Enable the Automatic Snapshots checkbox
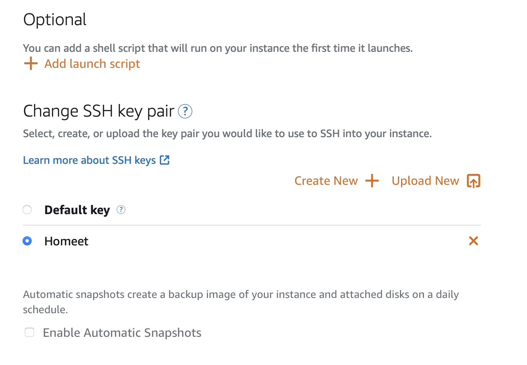Screen dimensions: 527x365 click(29, 332)
